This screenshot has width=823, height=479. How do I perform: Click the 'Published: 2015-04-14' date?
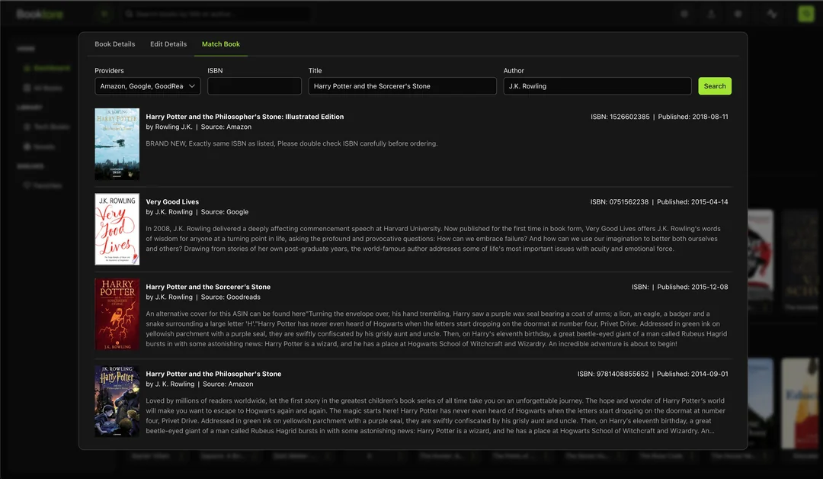(692, 201)
